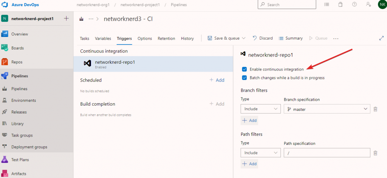
Task: Select networknerd-repo1 under Continuous integration
Action: [x=153, y=64]
